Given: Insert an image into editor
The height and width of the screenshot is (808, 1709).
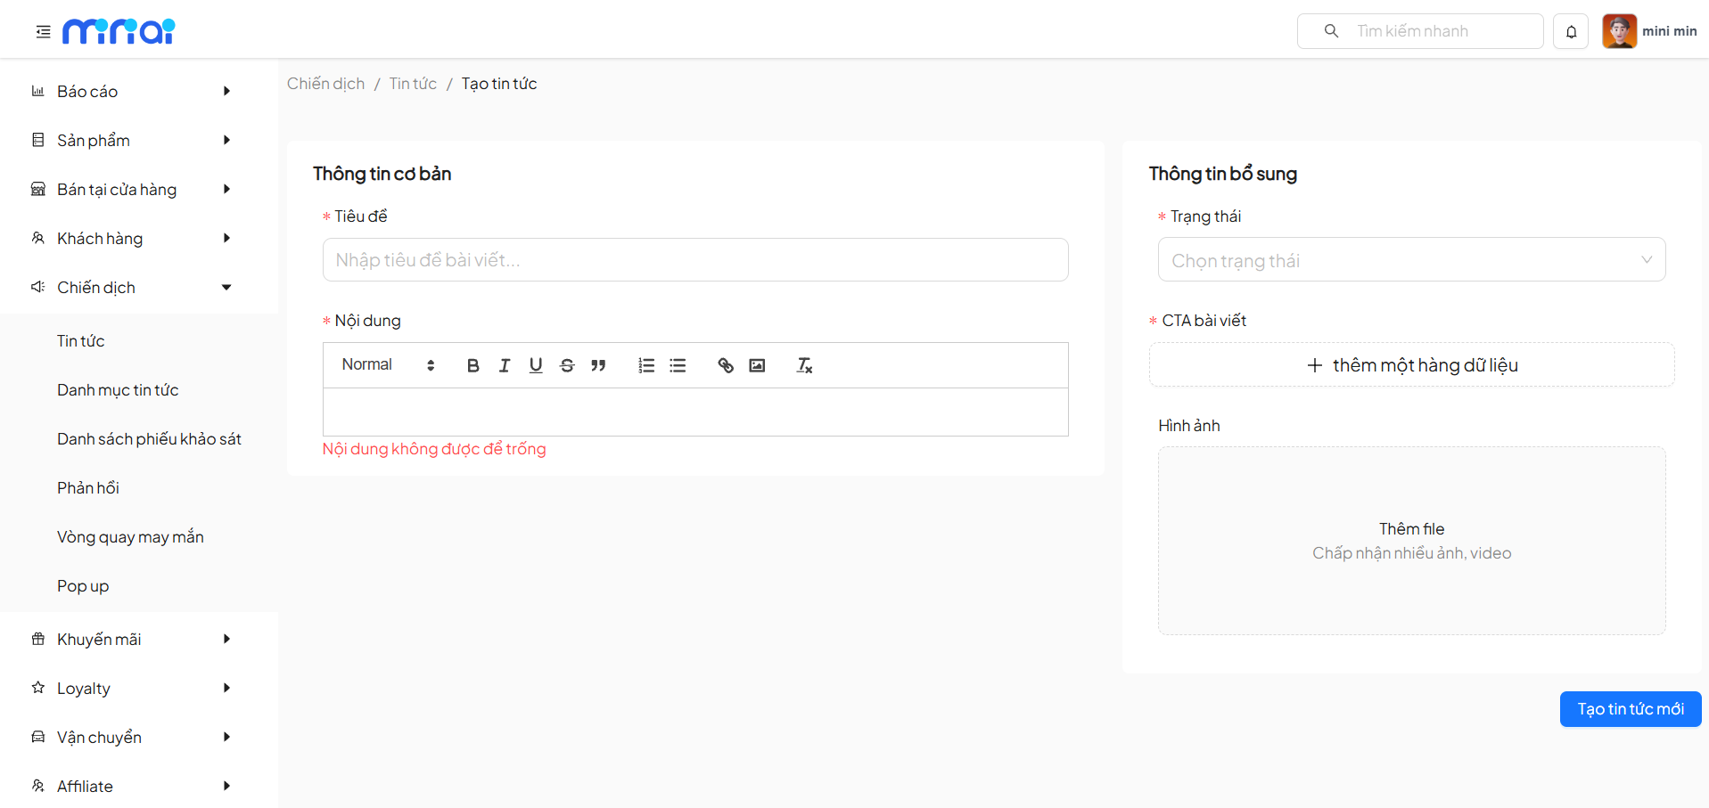Looking at the screenshot, I should 757,365.
